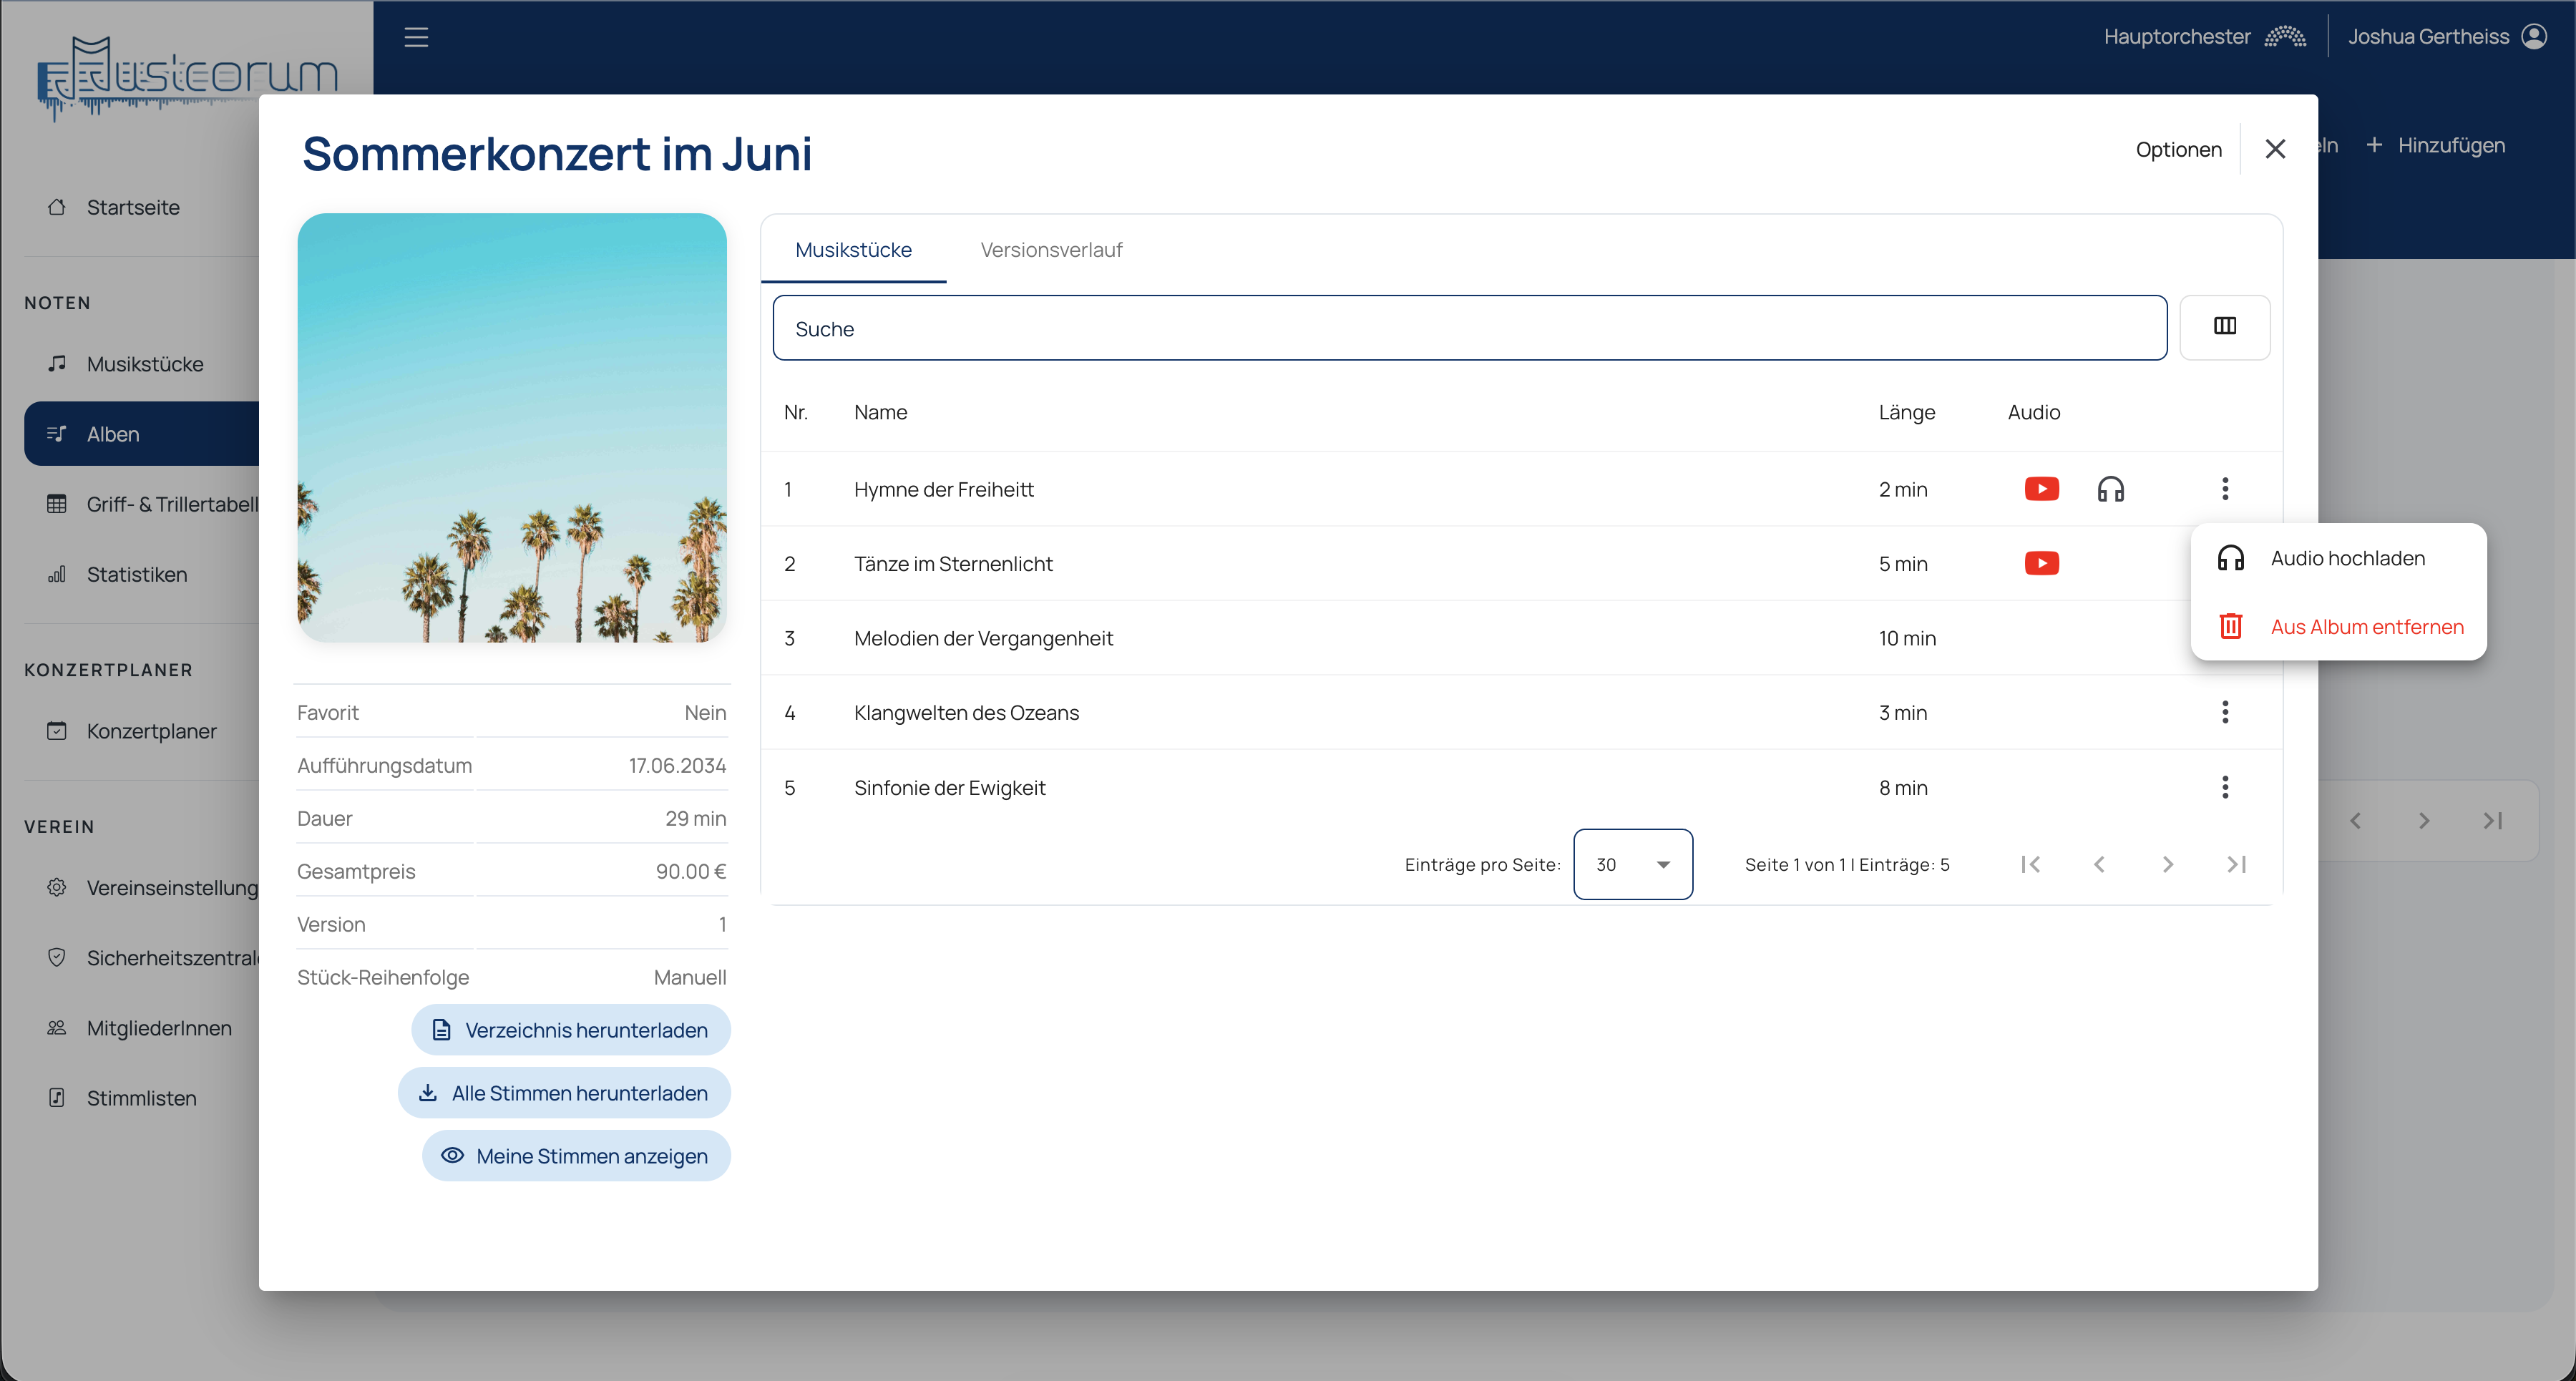This screenshot has height=1381, width=2576.
Task: Click headphones audio icon in first row
Action: click(2110, 489)
